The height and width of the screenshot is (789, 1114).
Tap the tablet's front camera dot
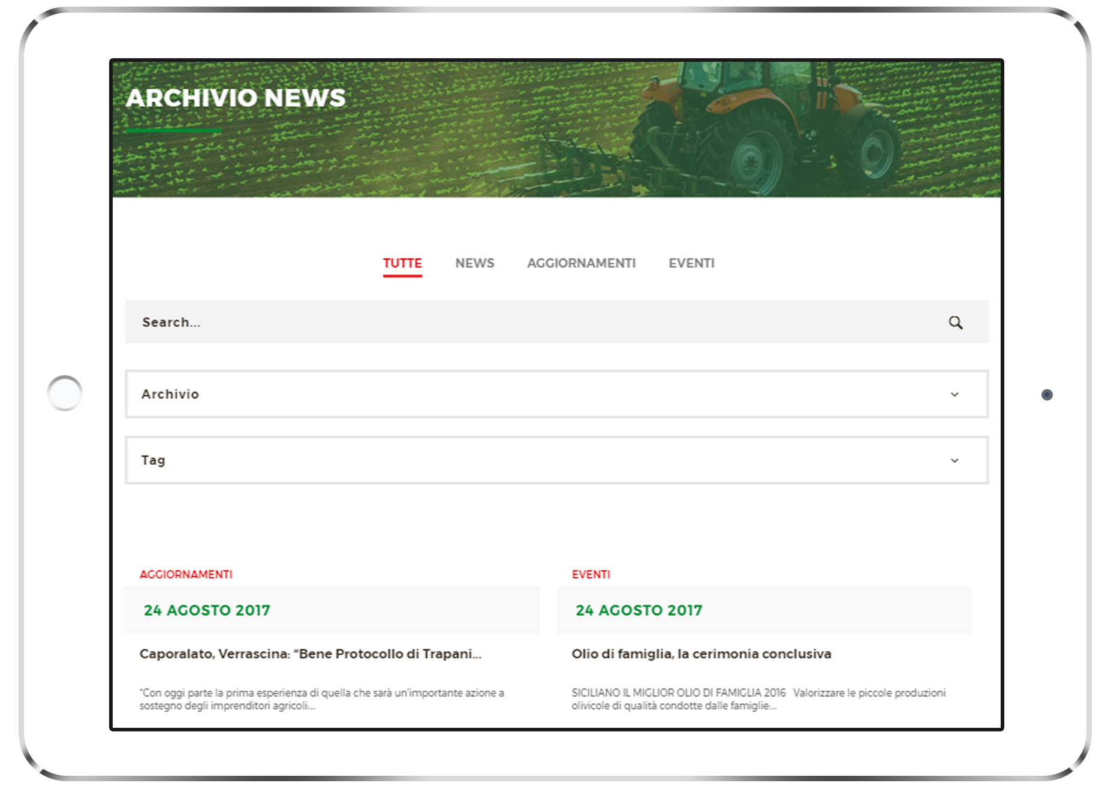pos(1047,394)
